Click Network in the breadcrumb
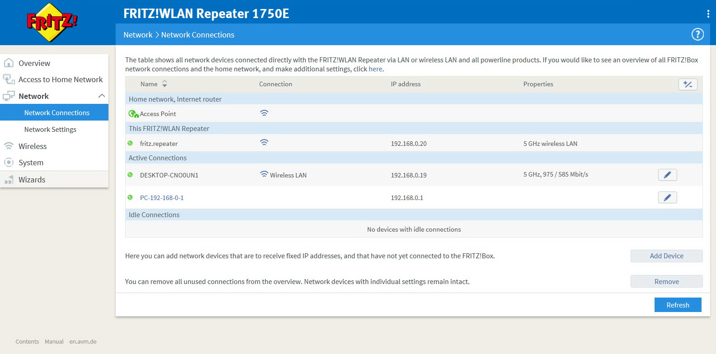 [138, 35]
